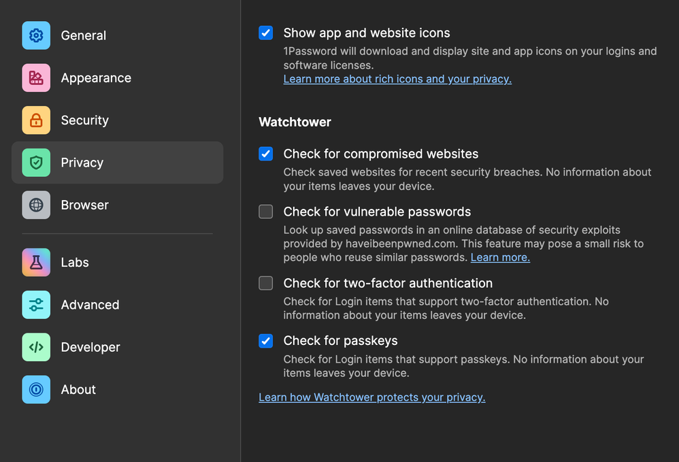The height and width of the screenshot is (462, 679).
Task: Uncheck Check for compromised websites
Action: point(266,154)
